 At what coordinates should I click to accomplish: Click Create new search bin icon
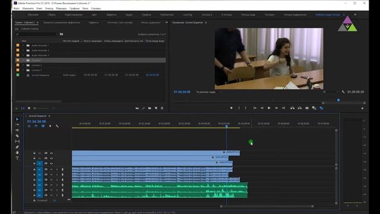click(x=61, y=34)
